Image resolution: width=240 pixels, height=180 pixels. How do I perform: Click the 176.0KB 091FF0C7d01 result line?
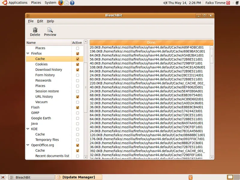[147, 139]
